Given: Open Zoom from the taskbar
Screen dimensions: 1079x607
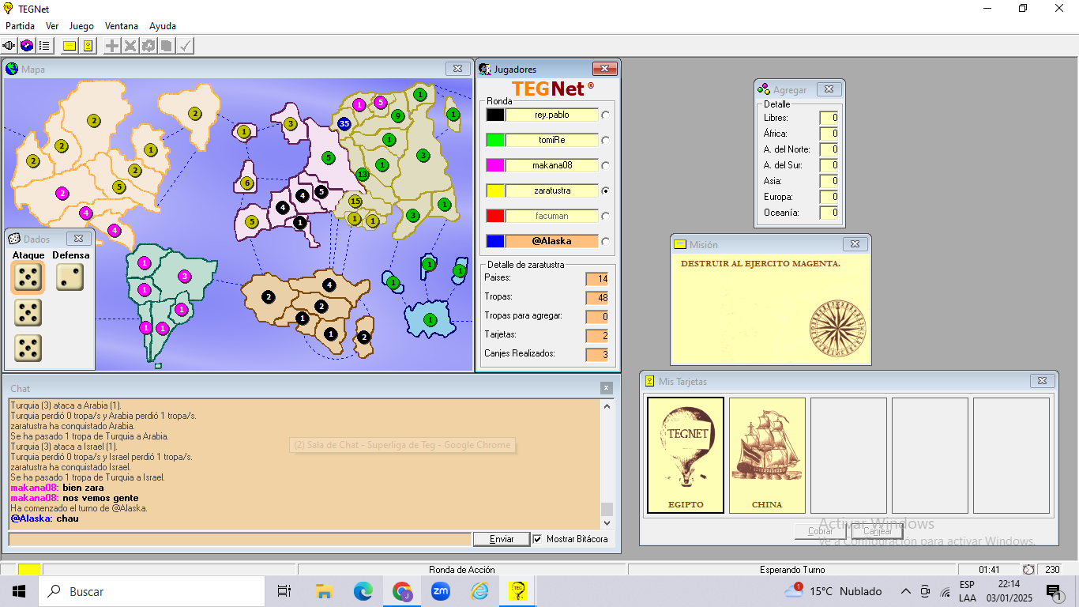Looking at the screenshot, I should click(x=440, y=591).
